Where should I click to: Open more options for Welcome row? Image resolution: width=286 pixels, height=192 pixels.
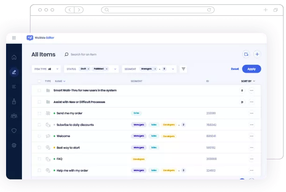(251, 136)
